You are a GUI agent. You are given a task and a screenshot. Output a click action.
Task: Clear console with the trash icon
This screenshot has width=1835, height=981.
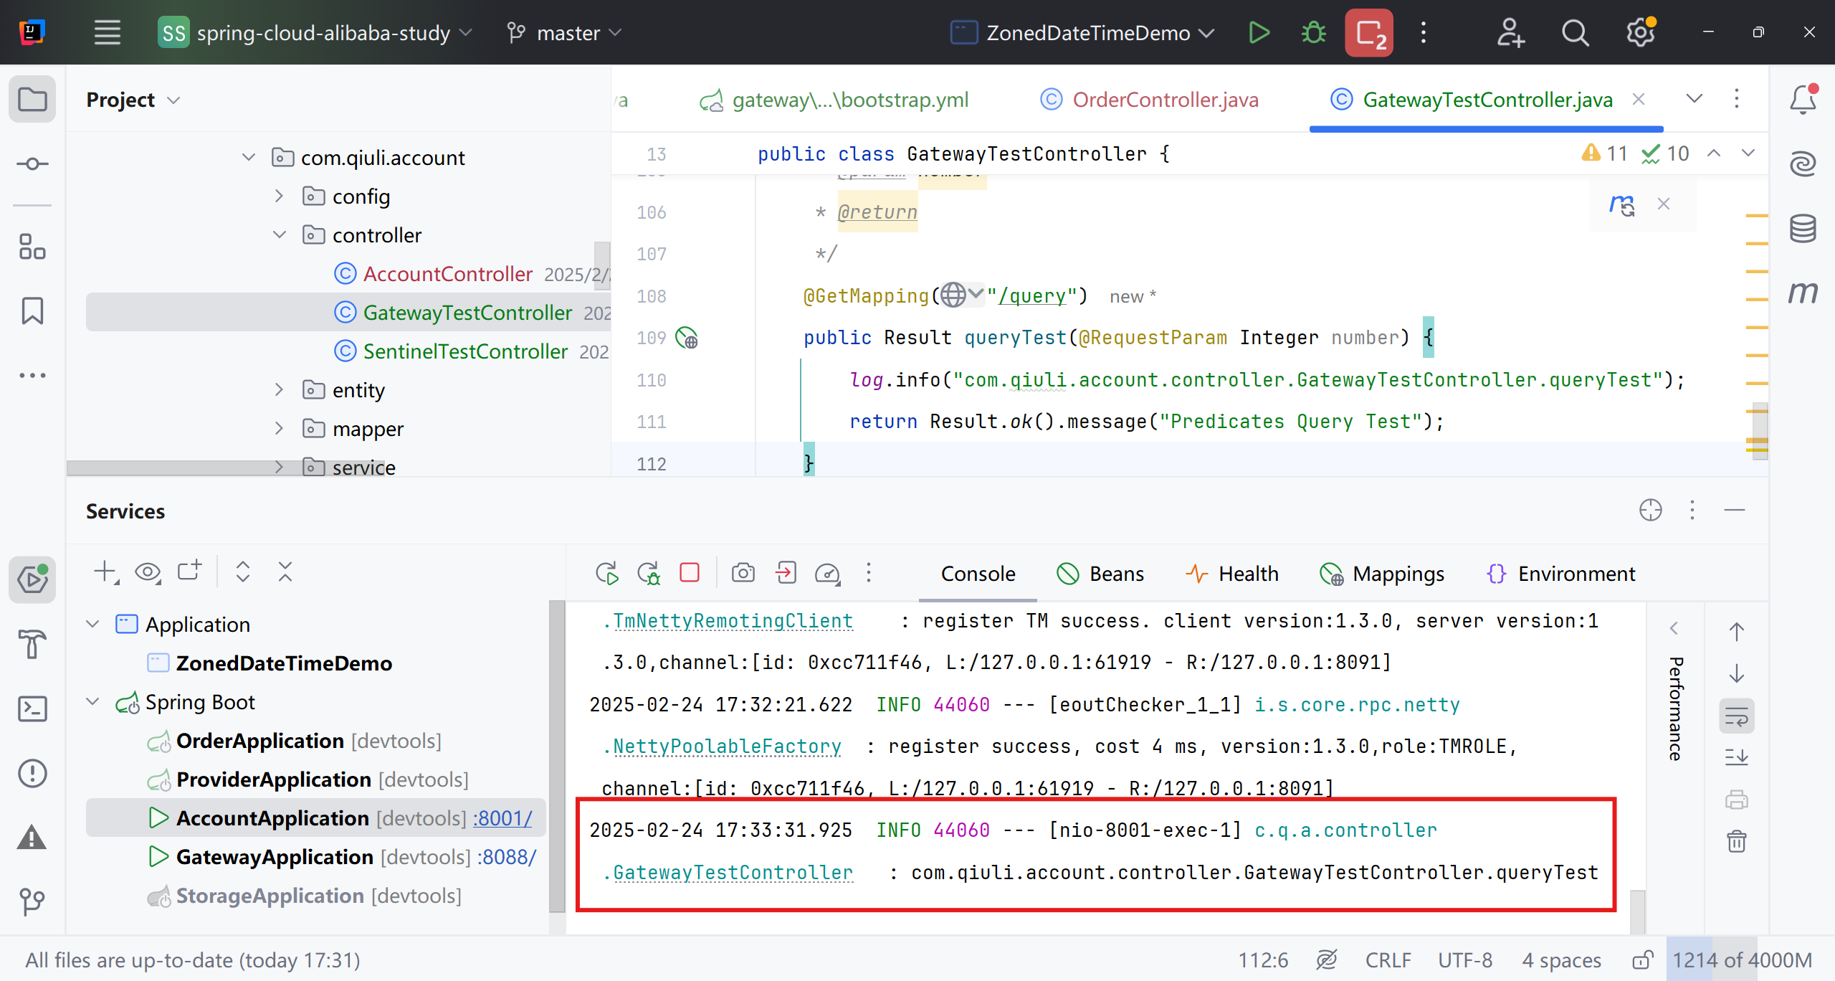click(1736, 841)
